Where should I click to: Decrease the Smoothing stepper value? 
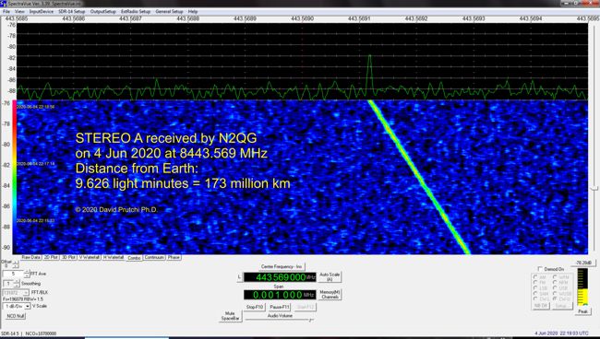pos(17,286)
